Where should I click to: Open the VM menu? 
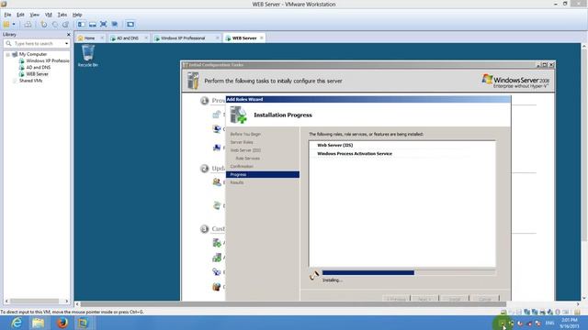49,15
